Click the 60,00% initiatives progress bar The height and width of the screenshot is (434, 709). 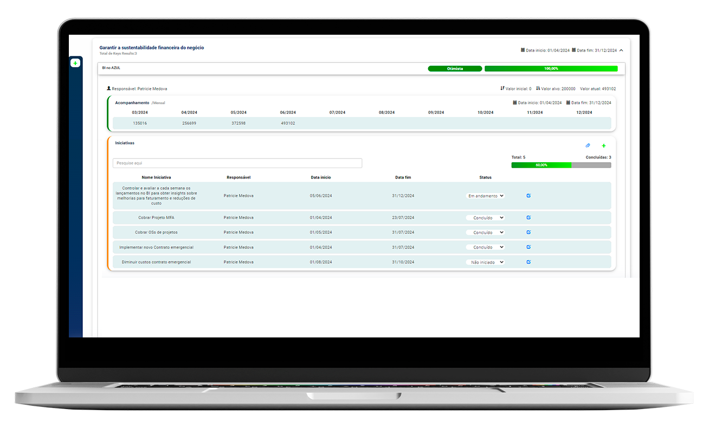[561, 165]
